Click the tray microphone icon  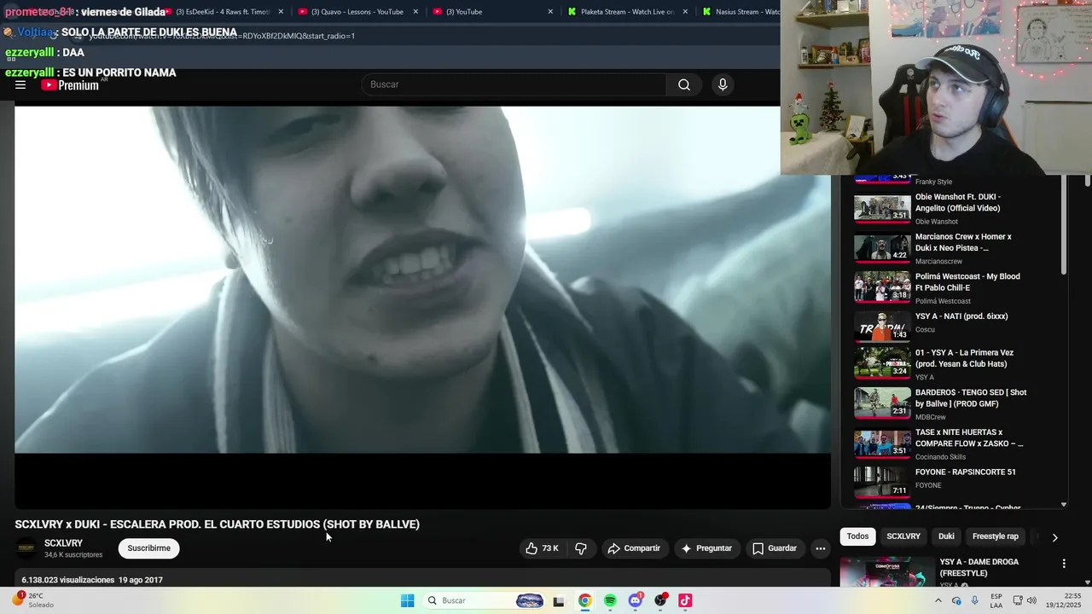point(975,600)
